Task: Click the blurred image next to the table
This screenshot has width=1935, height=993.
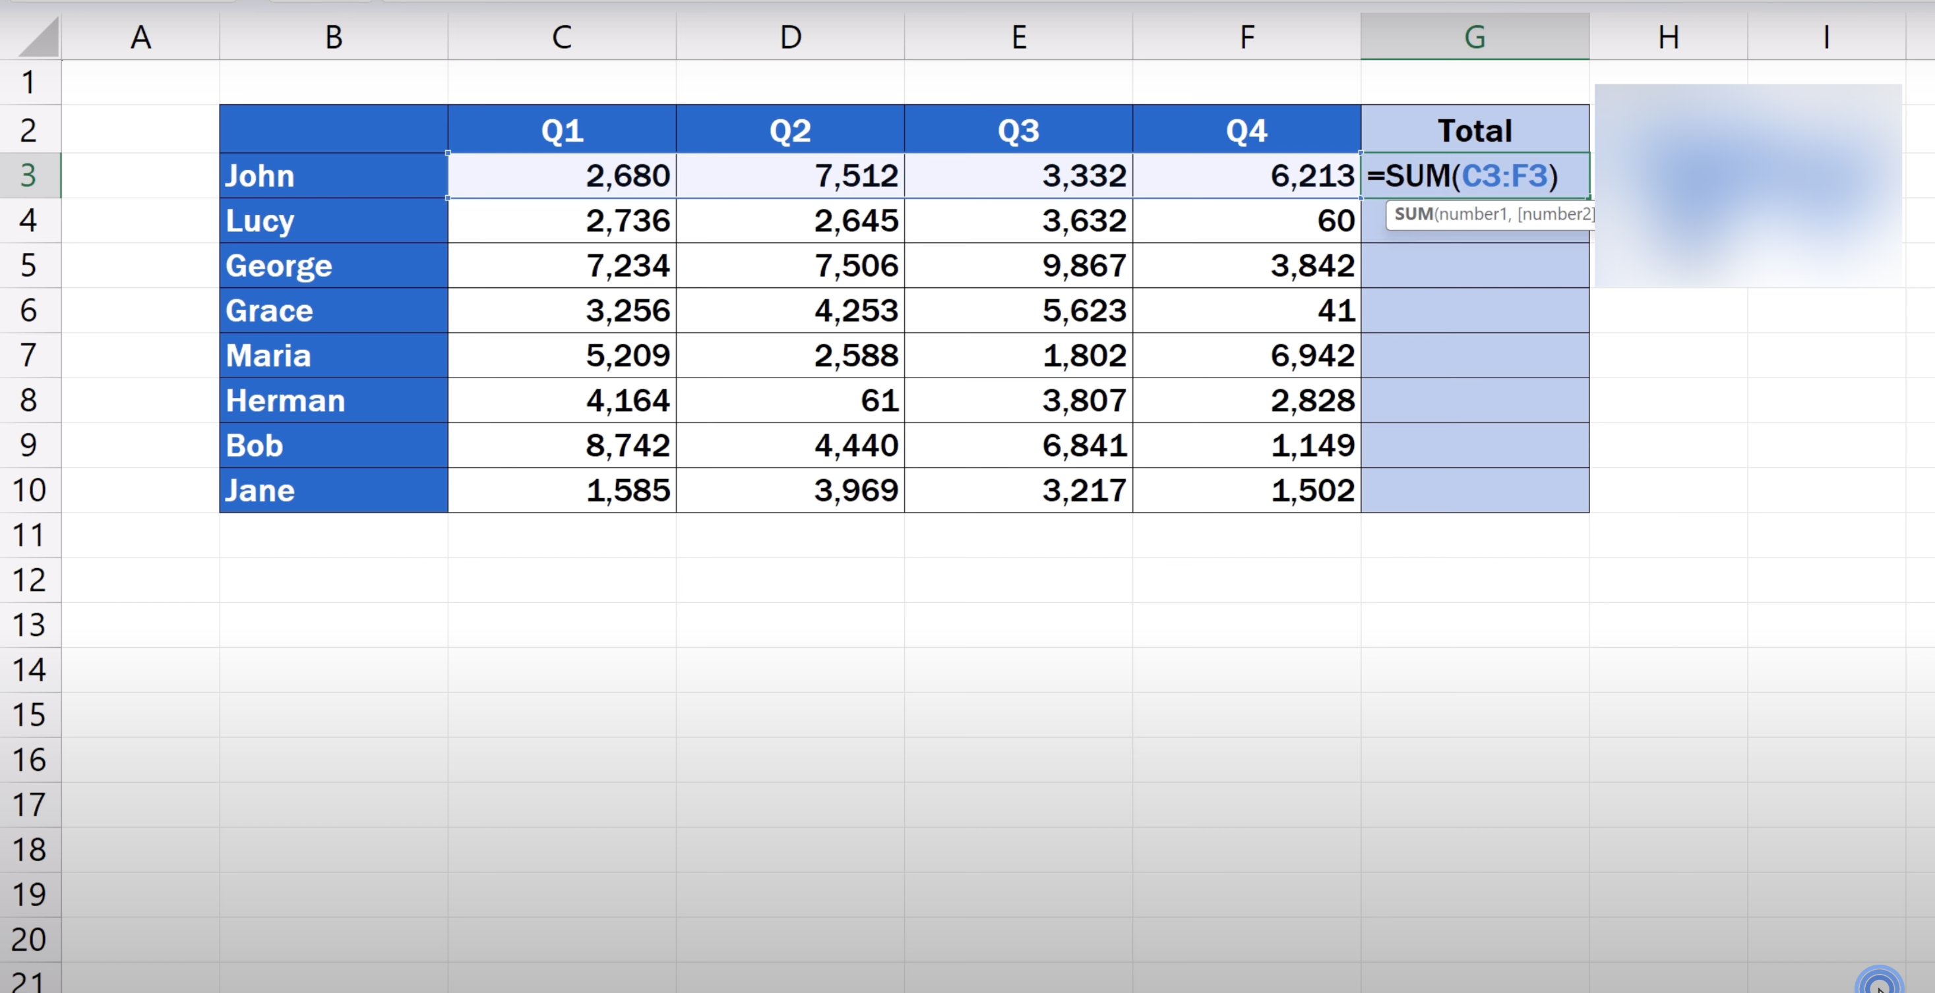Action: pyautogui.click(x=1747, y=185)
